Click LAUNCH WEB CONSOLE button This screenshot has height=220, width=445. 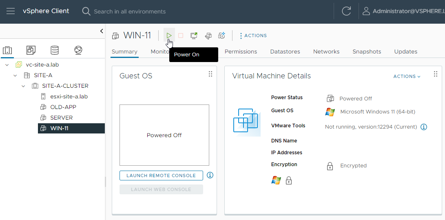[x=161, y=189]
